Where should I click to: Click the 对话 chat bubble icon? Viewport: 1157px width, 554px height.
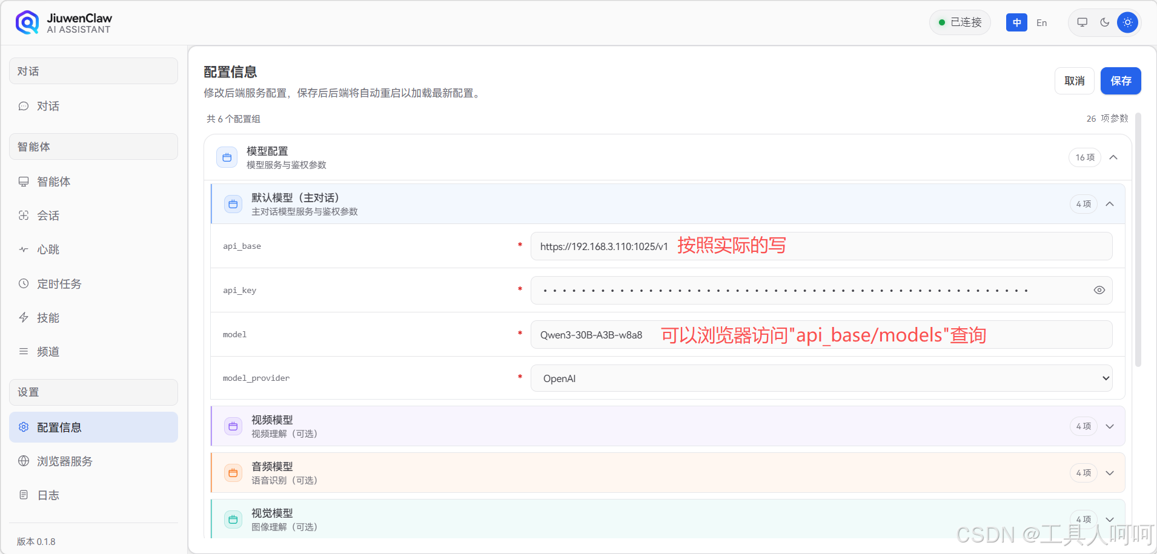(x=24, y=106)
